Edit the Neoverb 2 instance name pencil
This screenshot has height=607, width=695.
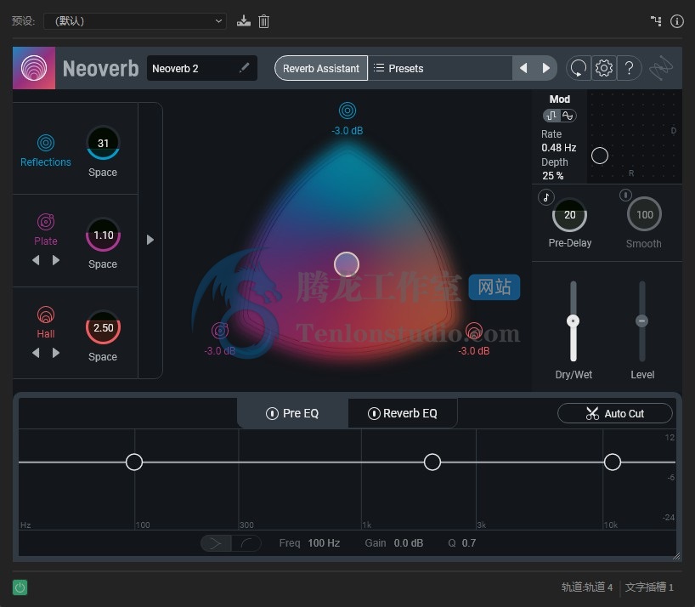[244, 68]
